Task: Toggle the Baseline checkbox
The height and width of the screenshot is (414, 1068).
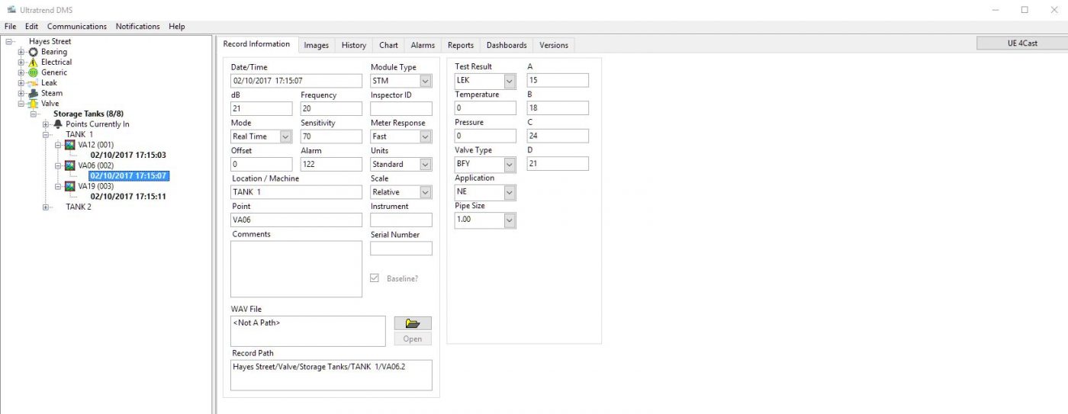Action: (375, 278)
